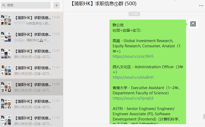
Task: Click the preview text 与群里其他人都 in 14:48 chat
Action: click(36, 24)
